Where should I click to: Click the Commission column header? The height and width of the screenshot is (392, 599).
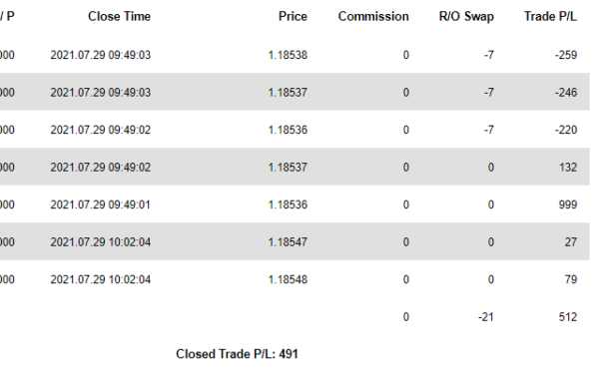pos(373,16)
